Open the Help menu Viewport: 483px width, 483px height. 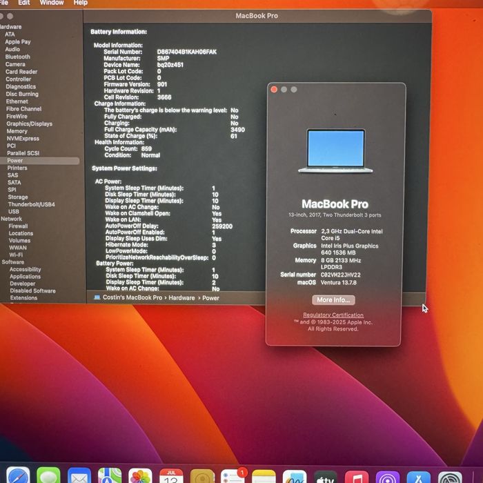81,3
